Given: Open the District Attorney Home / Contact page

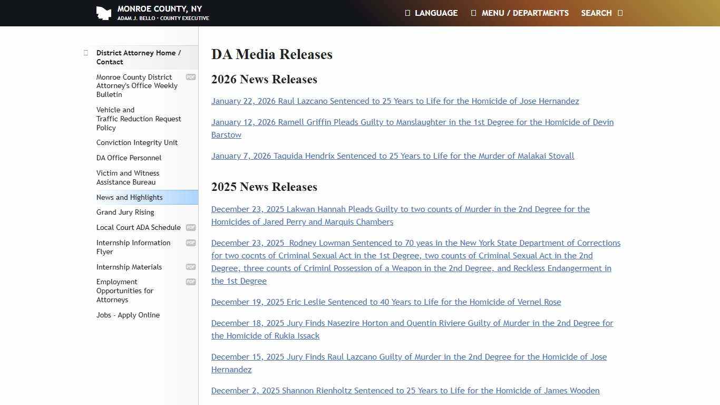Looking at the screenshot, I should coord(138,57).
